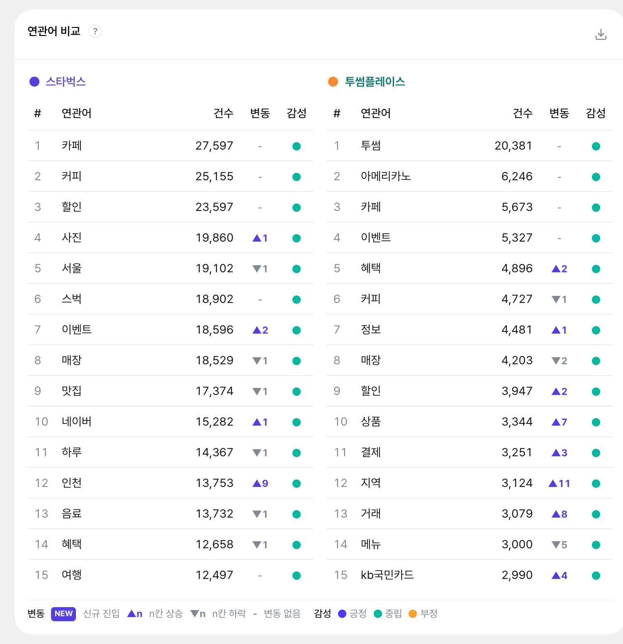Viewport: 623px width, 644px height.
Task: Click the sentiment dot in the 스타벅스 카페 row
Action: 297,146
